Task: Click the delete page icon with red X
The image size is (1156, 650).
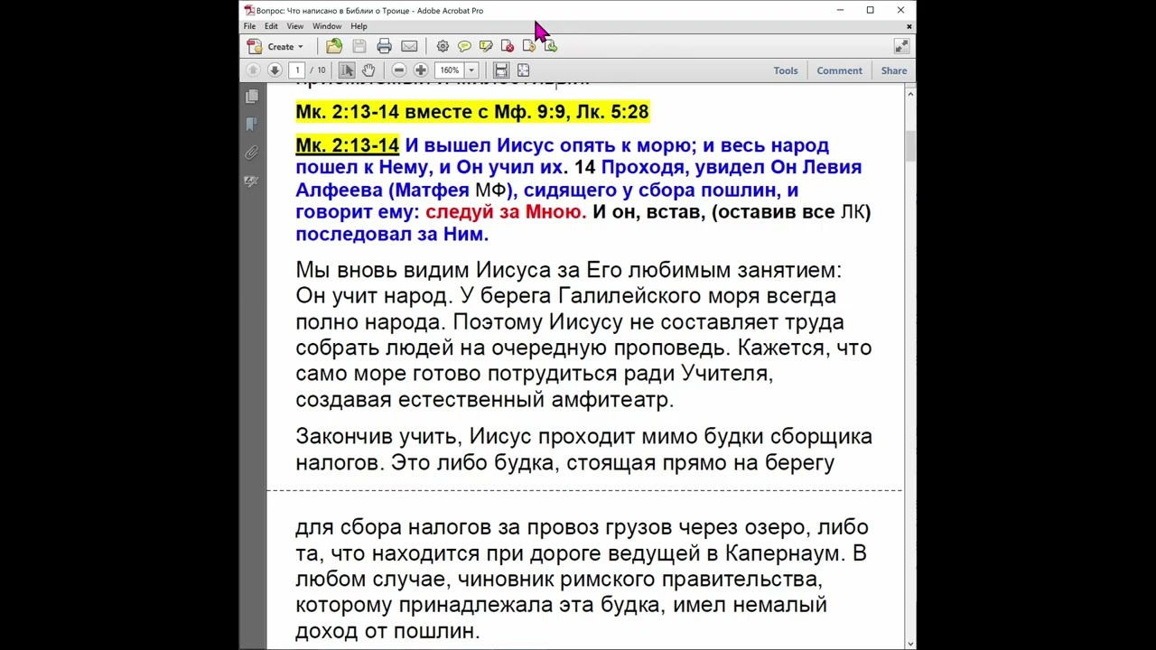Action: (x=508, y=46)
